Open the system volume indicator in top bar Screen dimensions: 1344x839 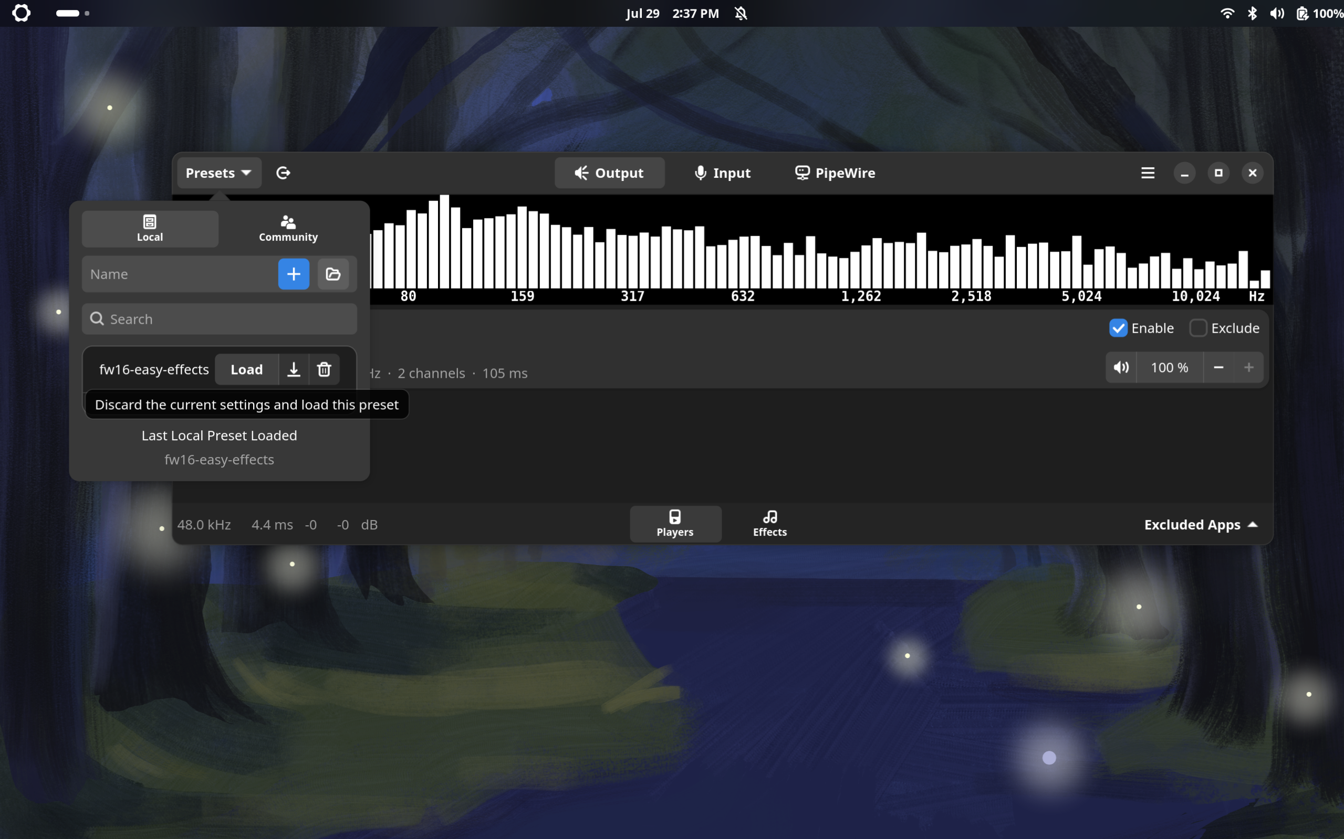click(x=1276, y=13)
